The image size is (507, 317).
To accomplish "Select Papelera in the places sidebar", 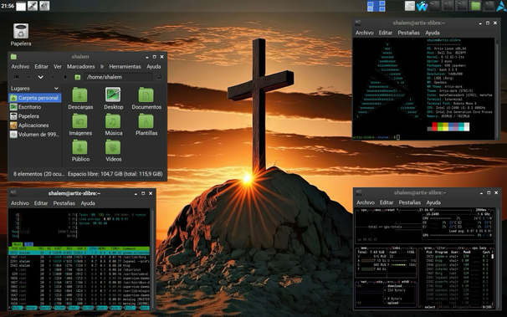I will tap(35, 116).
